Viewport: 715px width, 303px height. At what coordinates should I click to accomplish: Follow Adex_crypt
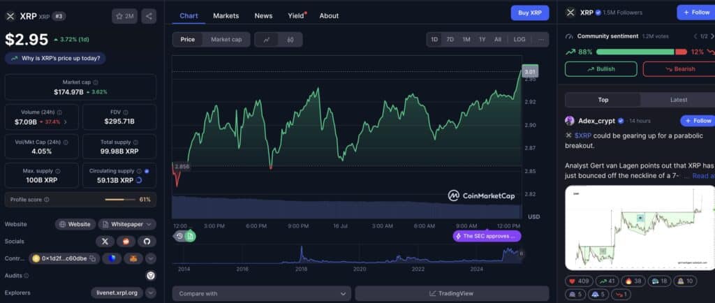698,121
